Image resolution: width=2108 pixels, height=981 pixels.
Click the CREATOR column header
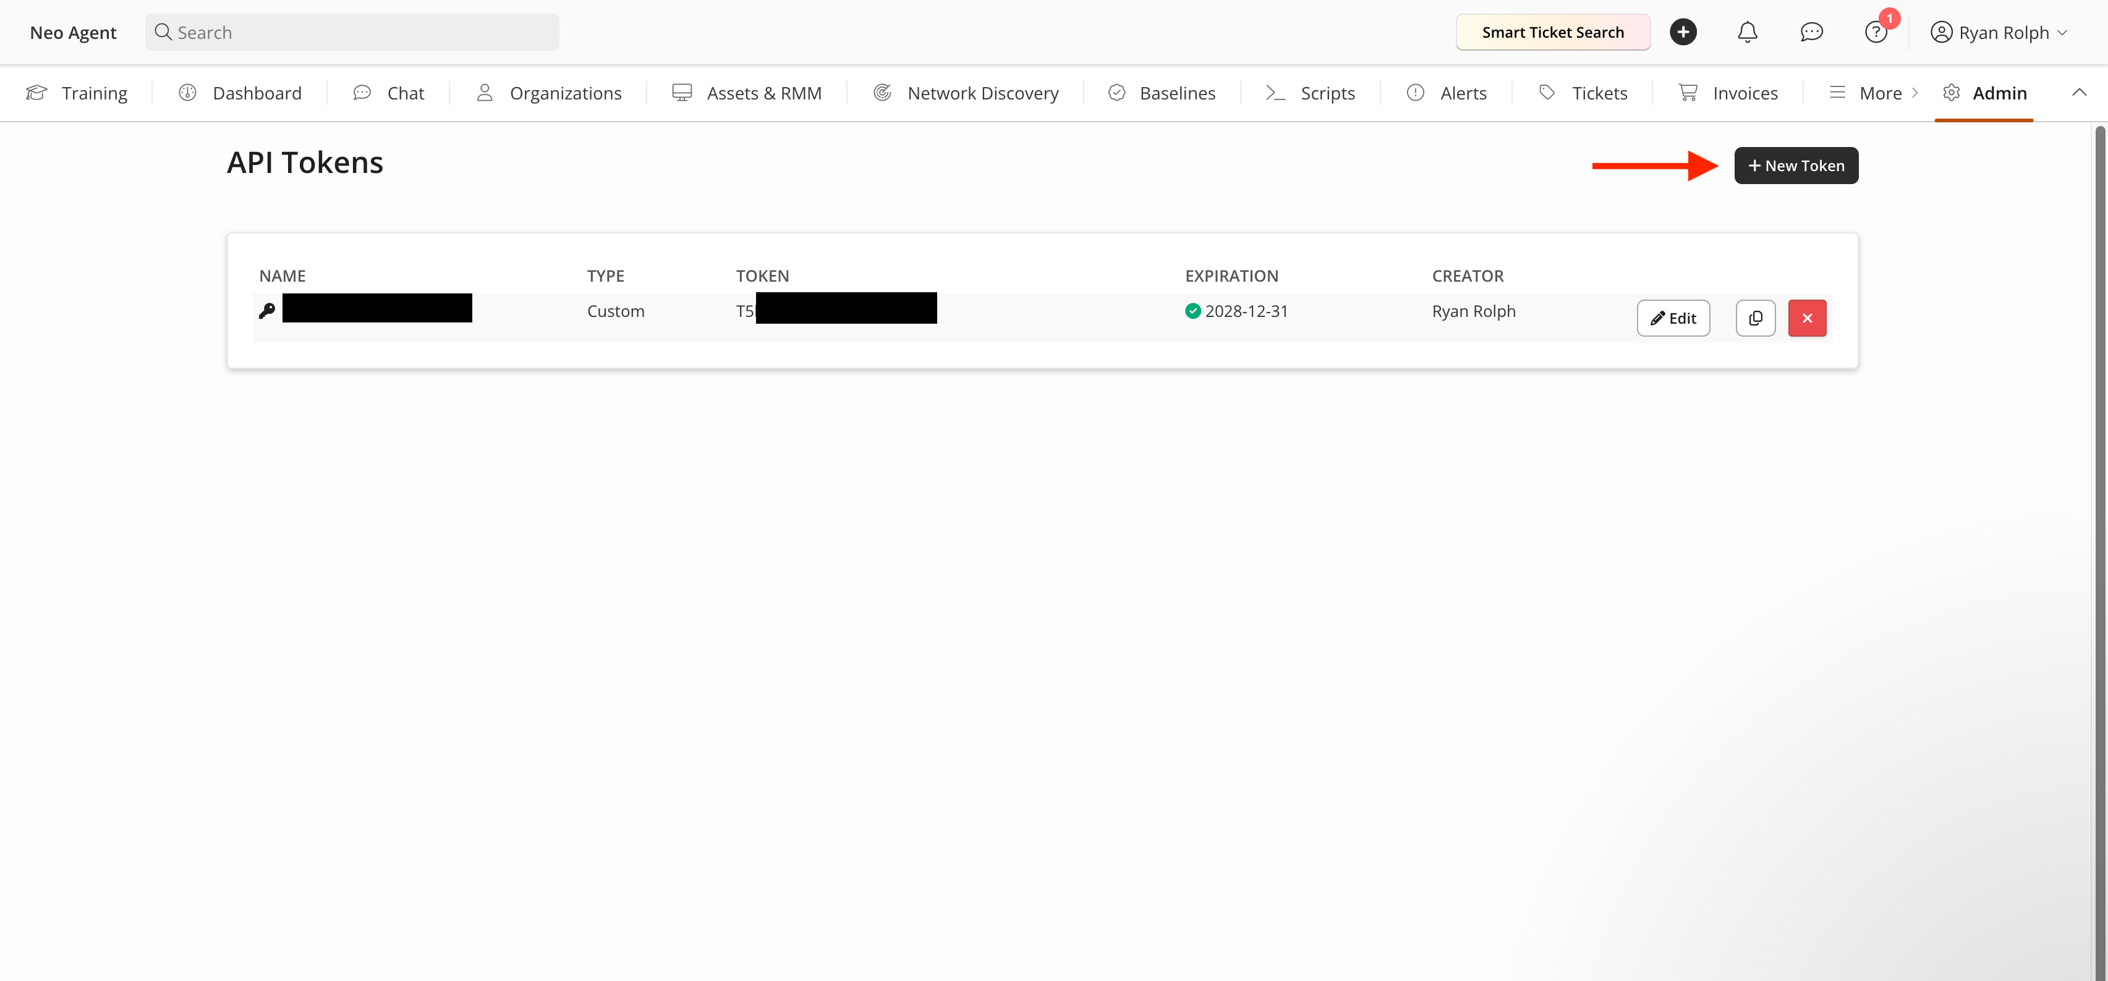(1467, 276)
